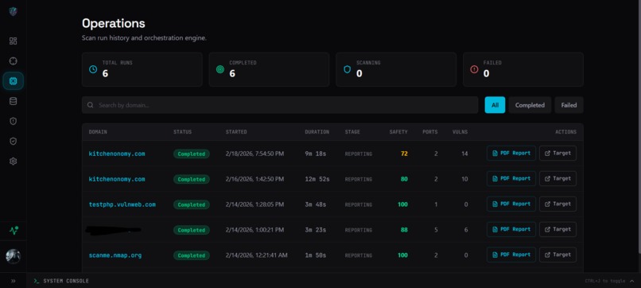Click the Completed target icon
641x288 pixels.
point(220,69)
